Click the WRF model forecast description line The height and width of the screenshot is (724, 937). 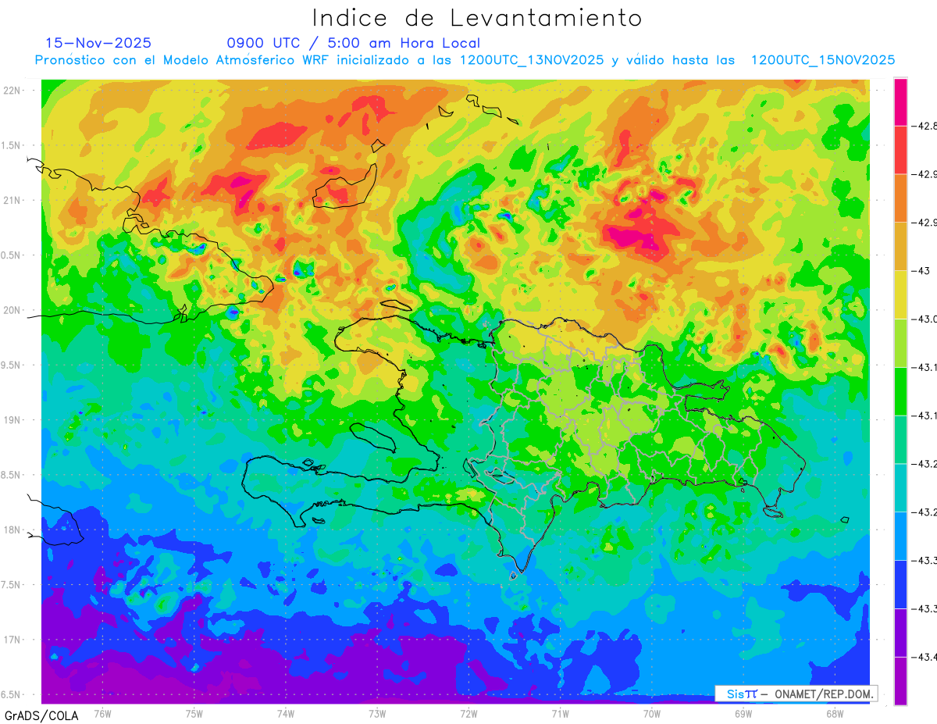pyautogui.click(x=465, y=60)
